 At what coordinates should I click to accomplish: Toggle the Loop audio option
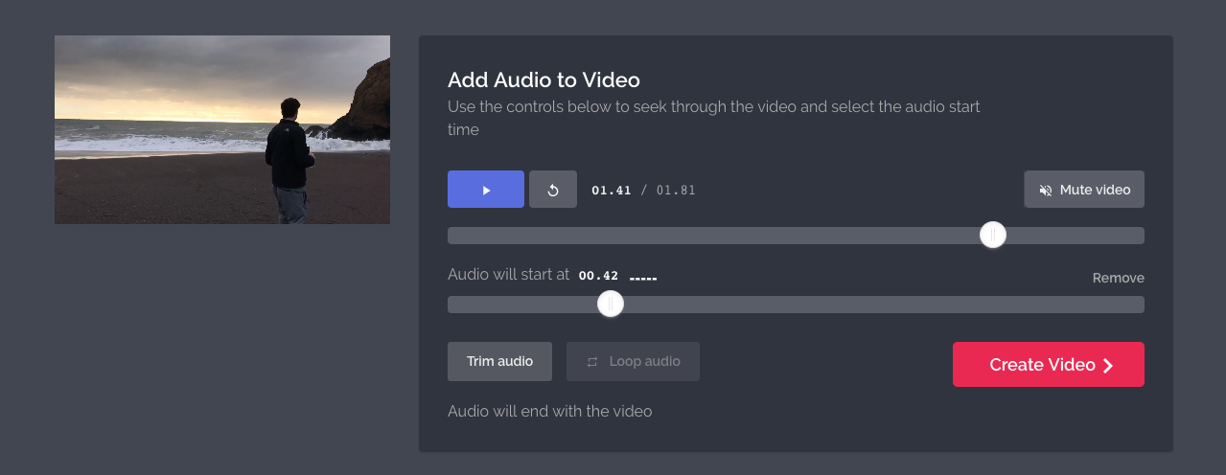pyautogui.click(x=633, y=362)
